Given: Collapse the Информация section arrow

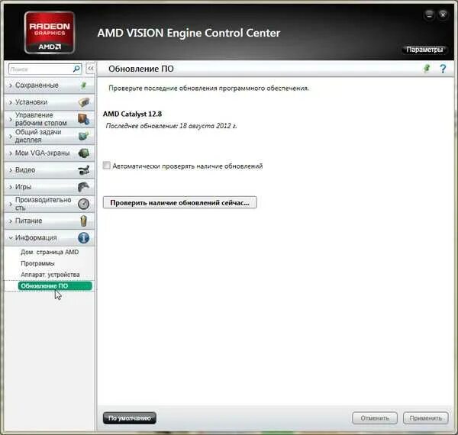Looking at the screenshot, I should click(x=11, y=238).
